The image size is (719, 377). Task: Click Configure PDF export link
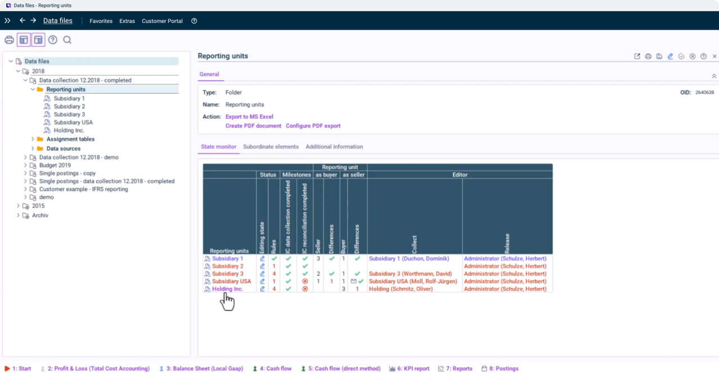pyautogui.click(x=313, y=126)
